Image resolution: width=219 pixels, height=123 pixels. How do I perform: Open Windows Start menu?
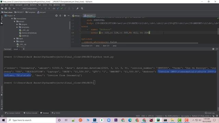click(x=3, y=120)
